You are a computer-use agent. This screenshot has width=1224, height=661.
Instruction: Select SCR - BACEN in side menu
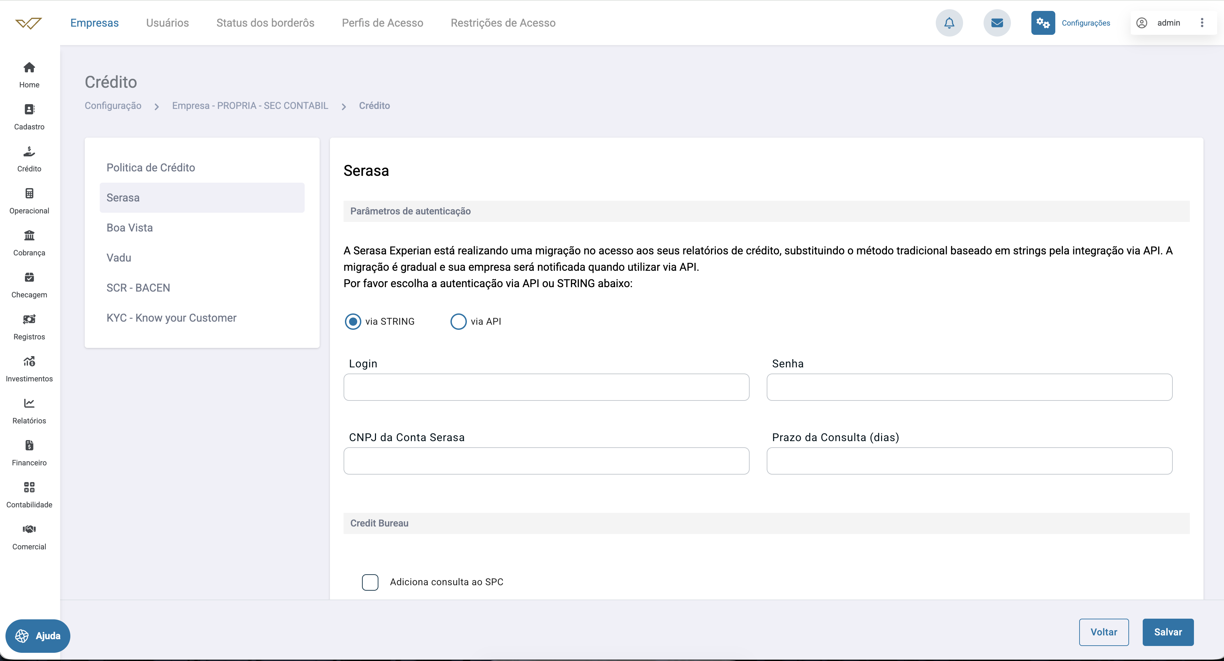202,288
